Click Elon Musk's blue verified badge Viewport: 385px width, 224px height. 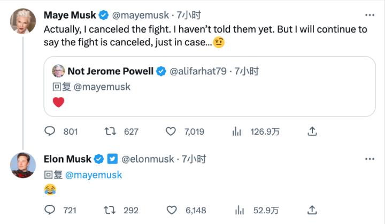click(99, 159)
